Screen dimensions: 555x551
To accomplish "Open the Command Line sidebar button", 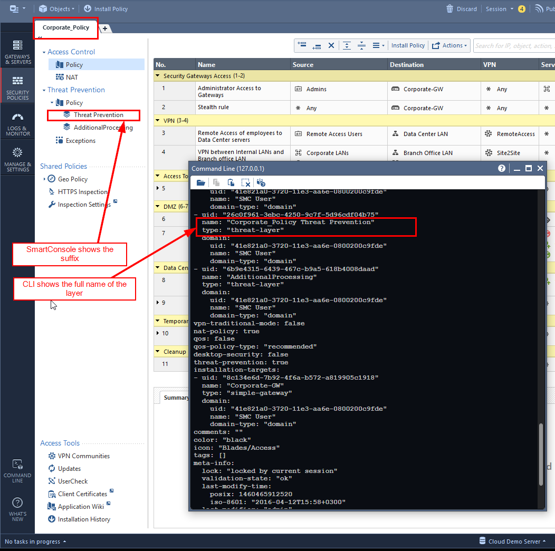I will [18, 471].
